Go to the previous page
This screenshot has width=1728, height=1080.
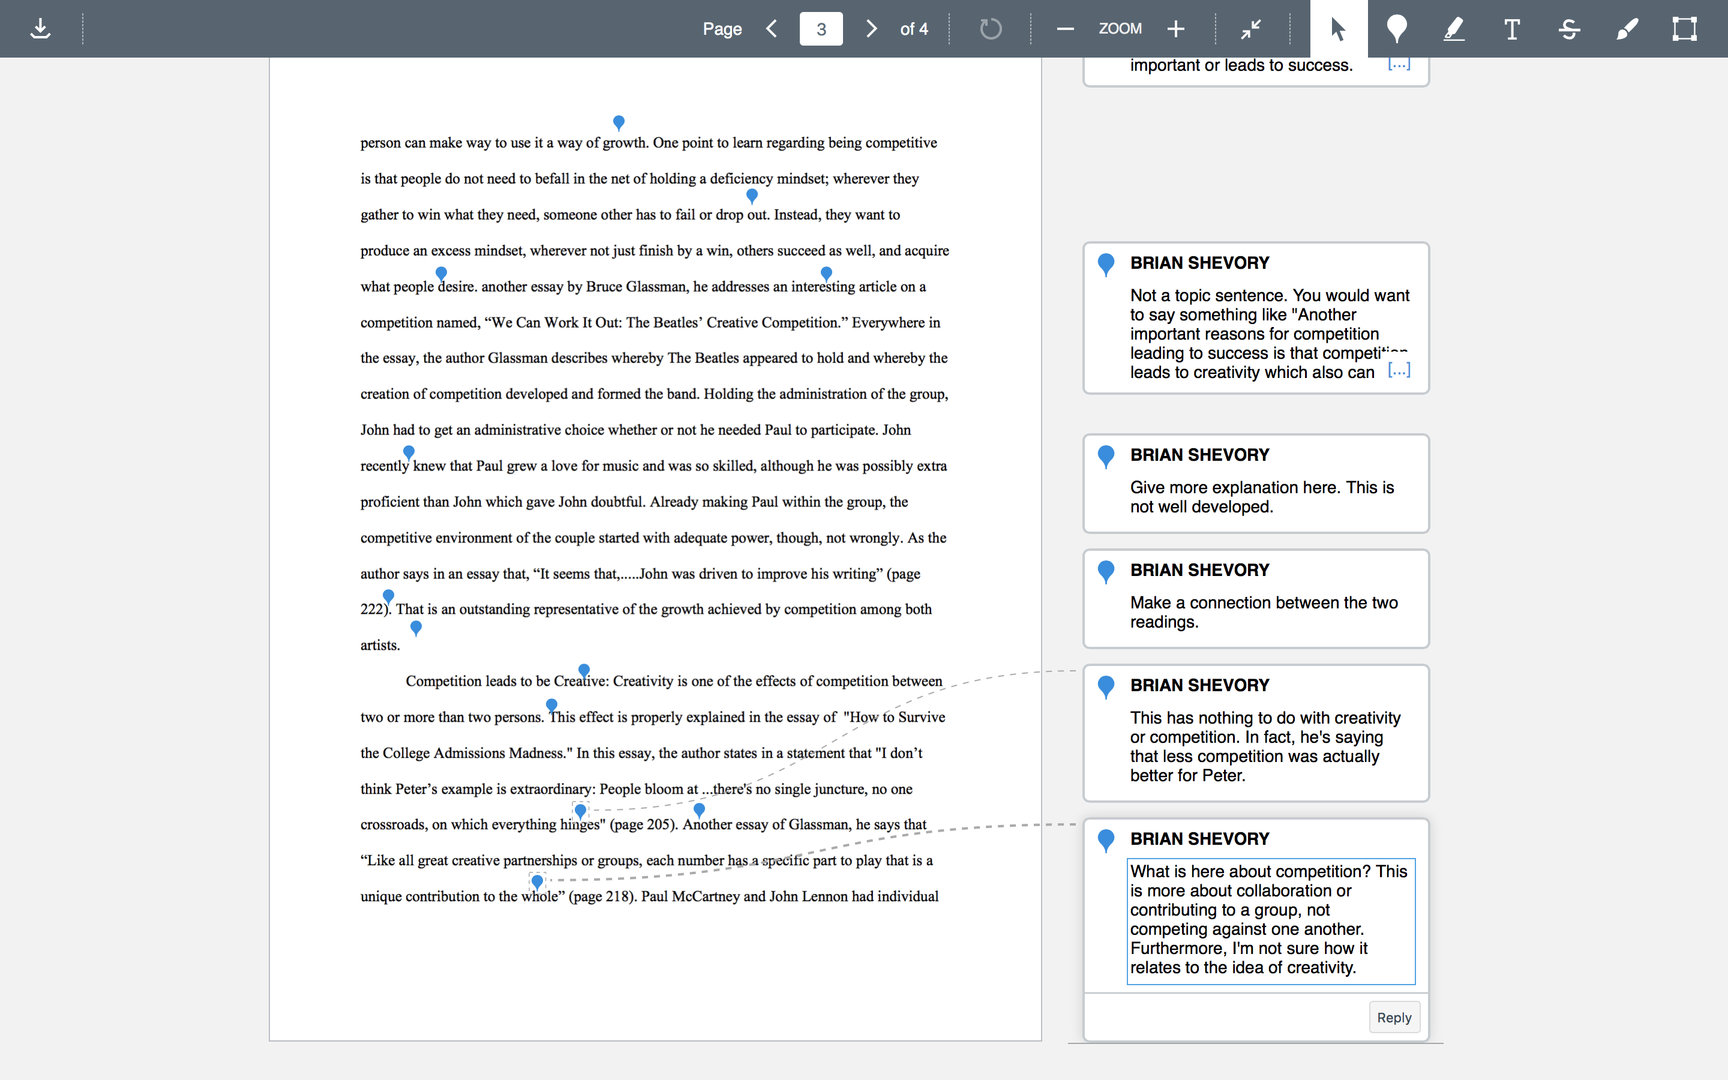click(772, 29)
